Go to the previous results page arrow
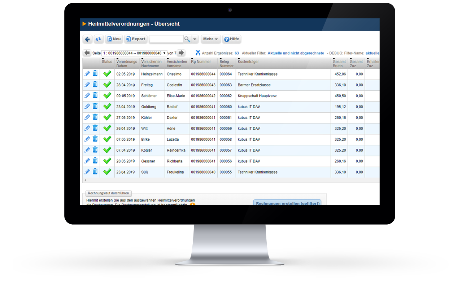The image size is (462, 288). pyautogui.click(x=87, y=53)
